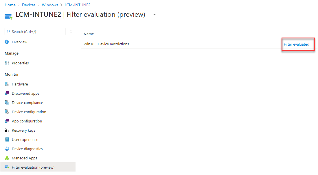The width and height of the screenshot is (318, 175).
Task: Click the Monitor section heading
Action: point(12,74)
